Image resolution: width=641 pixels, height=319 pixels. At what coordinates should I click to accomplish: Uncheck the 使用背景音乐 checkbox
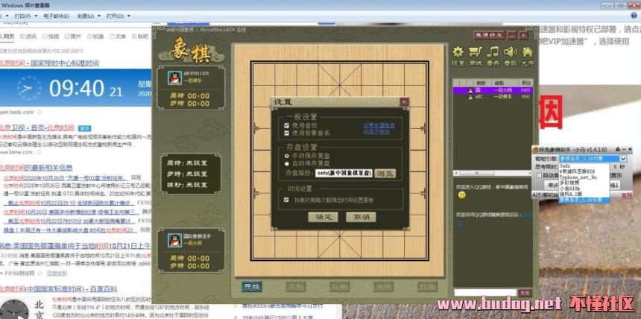[x=287, y=133]
